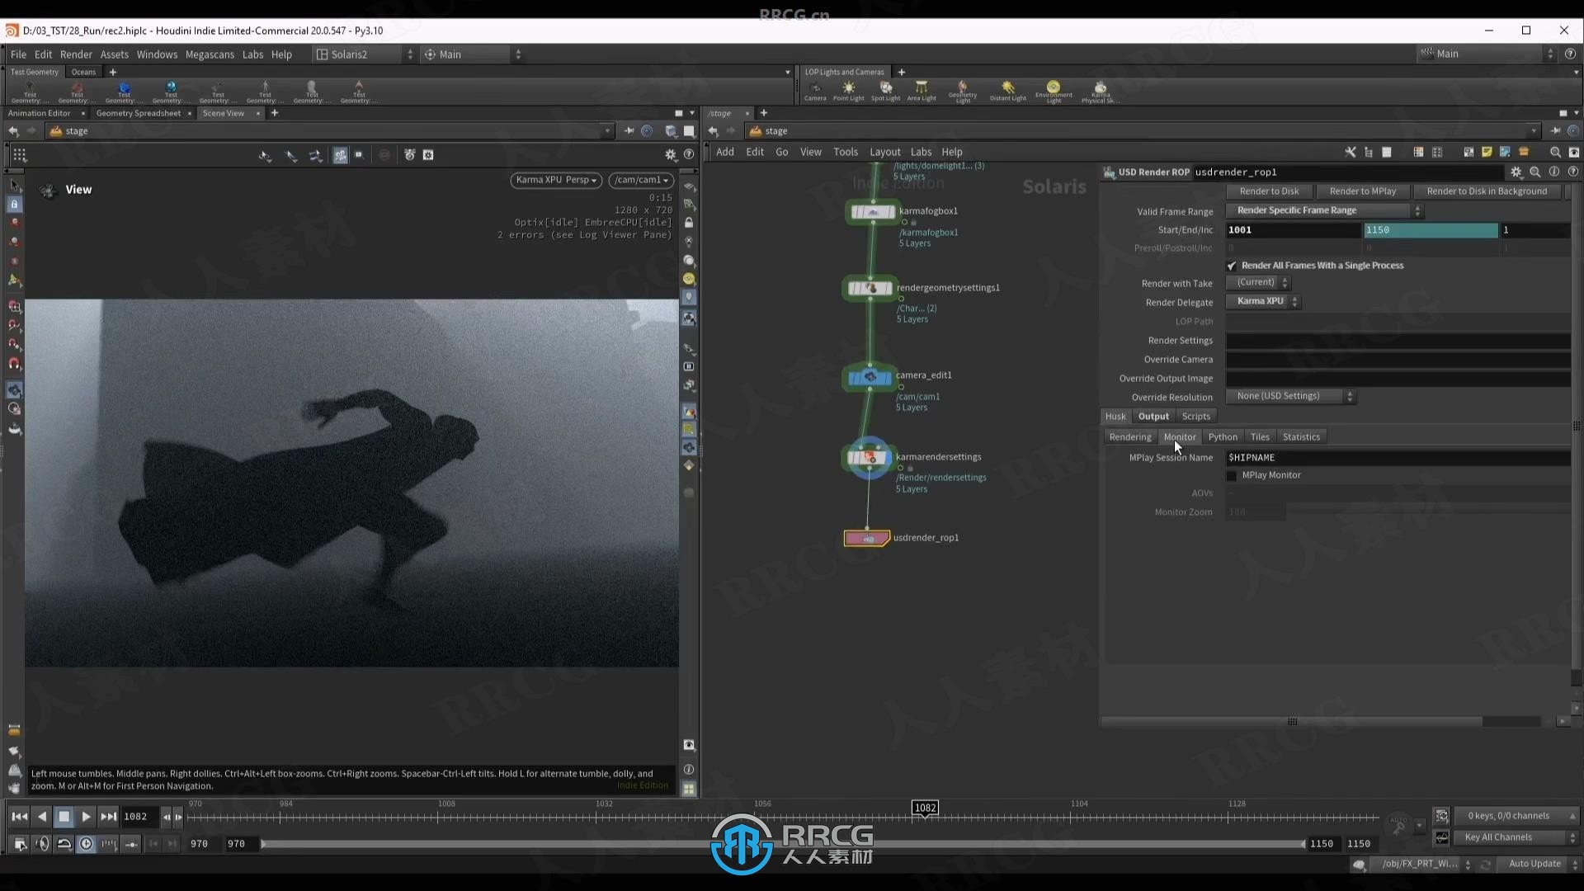Open Karma XPU Persp viewport menu
Screen dimensions: 1584x891
tap(556, 180)
